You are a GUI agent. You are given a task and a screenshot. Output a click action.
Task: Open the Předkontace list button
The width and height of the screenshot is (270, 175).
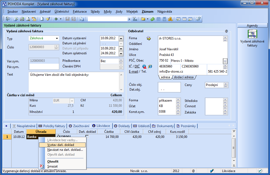[121, 61]
